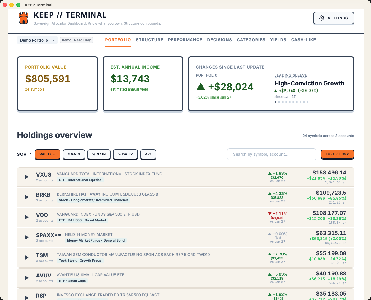Click the gray triangle beside +0.00% on SPAXX
Image resolution: width=371 pixels, height=300 pixels.
coord(270,234)
